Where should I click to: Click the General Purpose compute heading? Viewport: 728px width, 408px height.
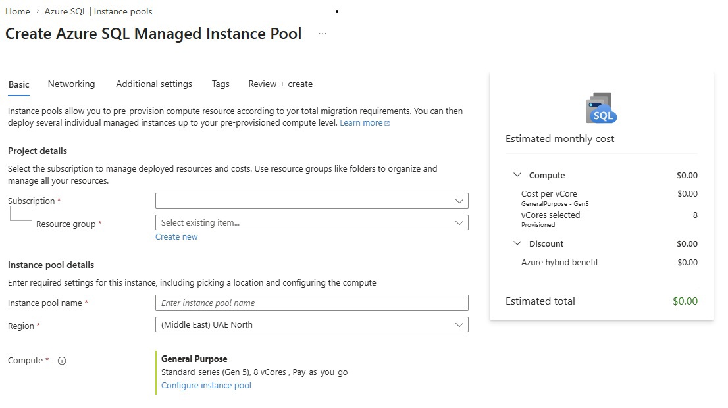pyautogui.click(x=194, y=359)
